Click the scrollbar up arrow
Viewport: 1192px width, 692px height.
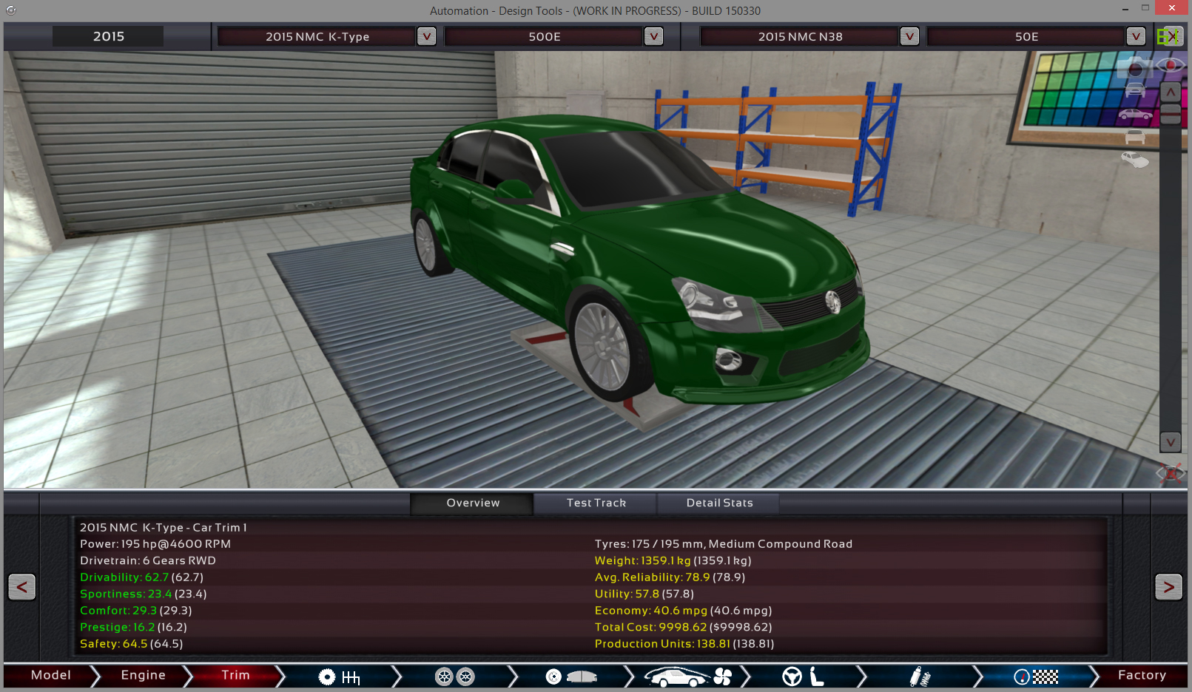coord(1170,92)
